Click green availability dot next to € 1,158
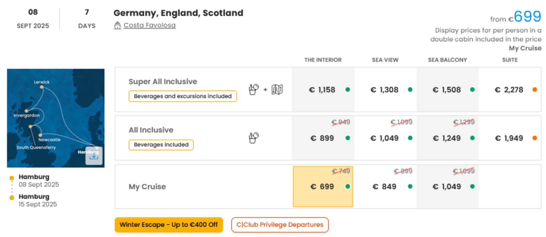The image size is (546, 237). 348,89
